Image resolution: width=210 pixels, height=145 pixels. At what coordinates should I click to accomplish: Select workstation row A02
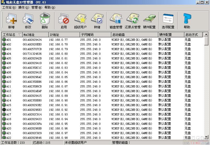(x=103, y=44)
